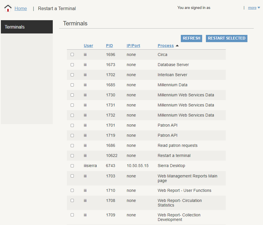Image resolution: width=263 pixels, height=225 pixels.
Task: Check the box for Circa process
Action: click(72, 55)
